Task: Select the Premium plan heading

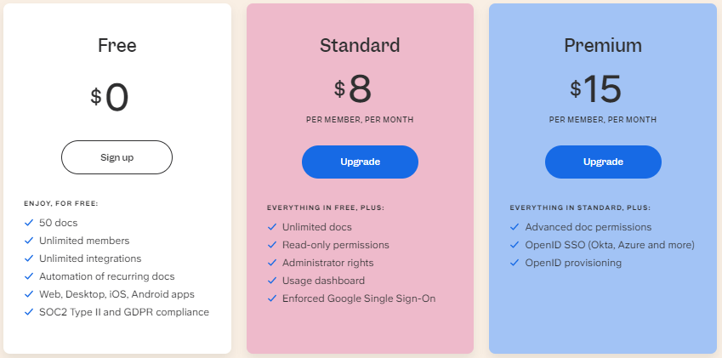Action: [603, 46]
